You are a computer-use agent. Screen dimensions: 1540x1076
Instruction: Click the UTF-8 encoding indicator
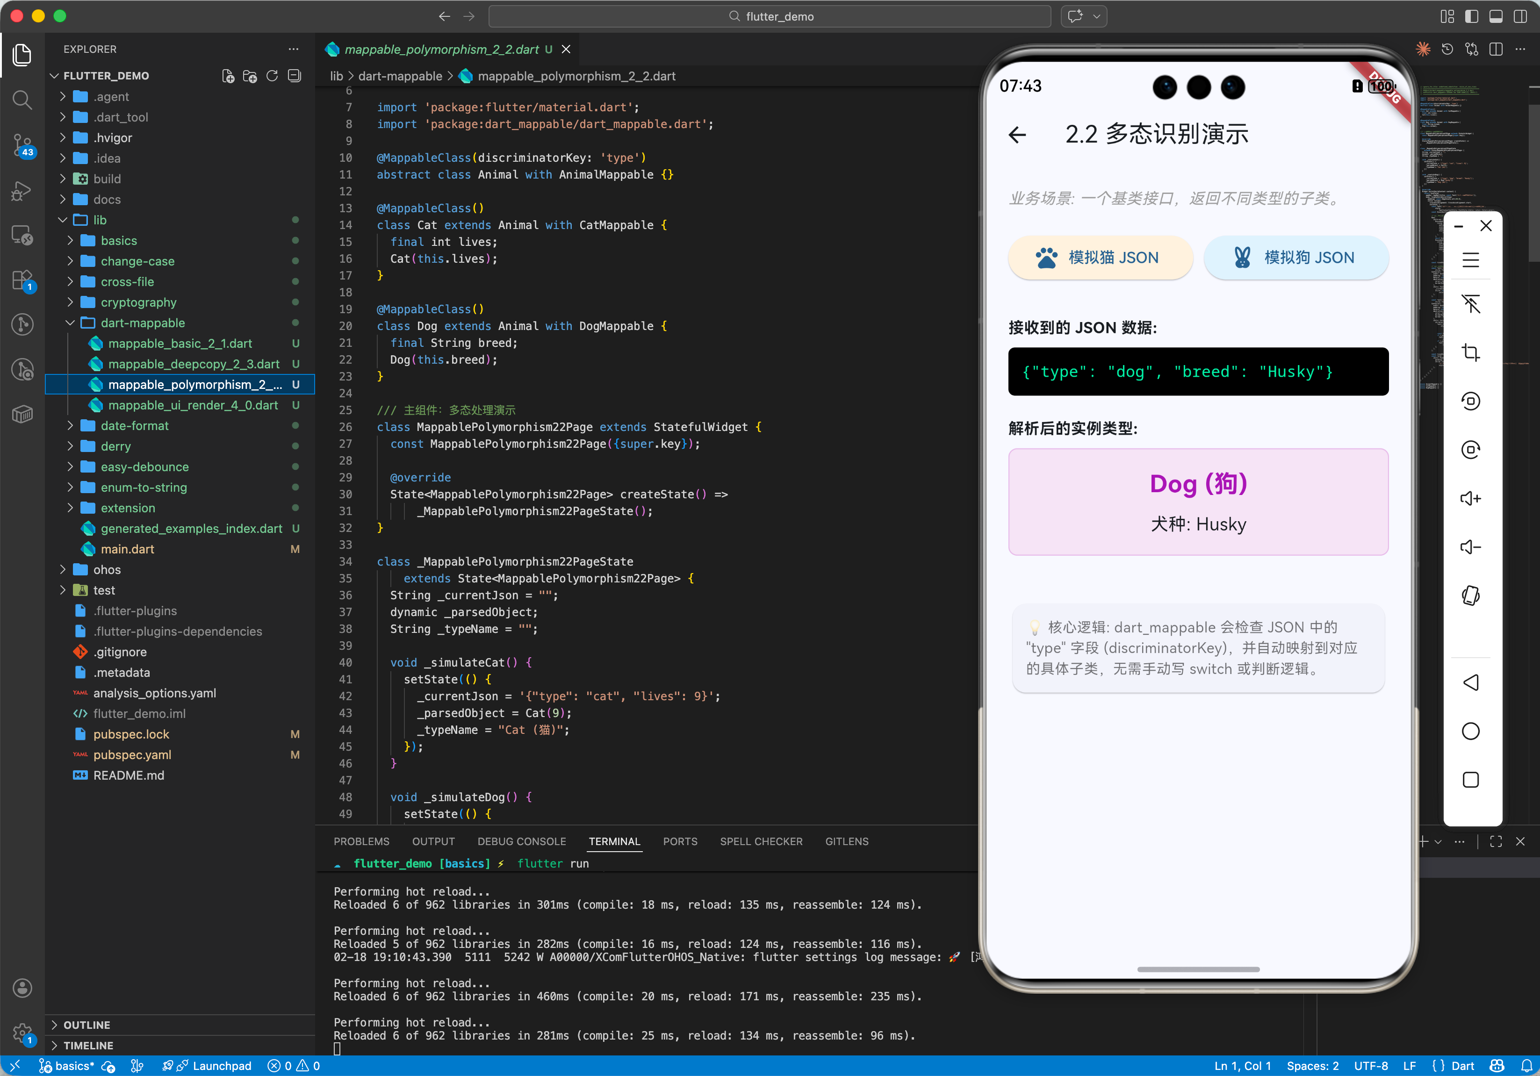tap(1370, 1066)
